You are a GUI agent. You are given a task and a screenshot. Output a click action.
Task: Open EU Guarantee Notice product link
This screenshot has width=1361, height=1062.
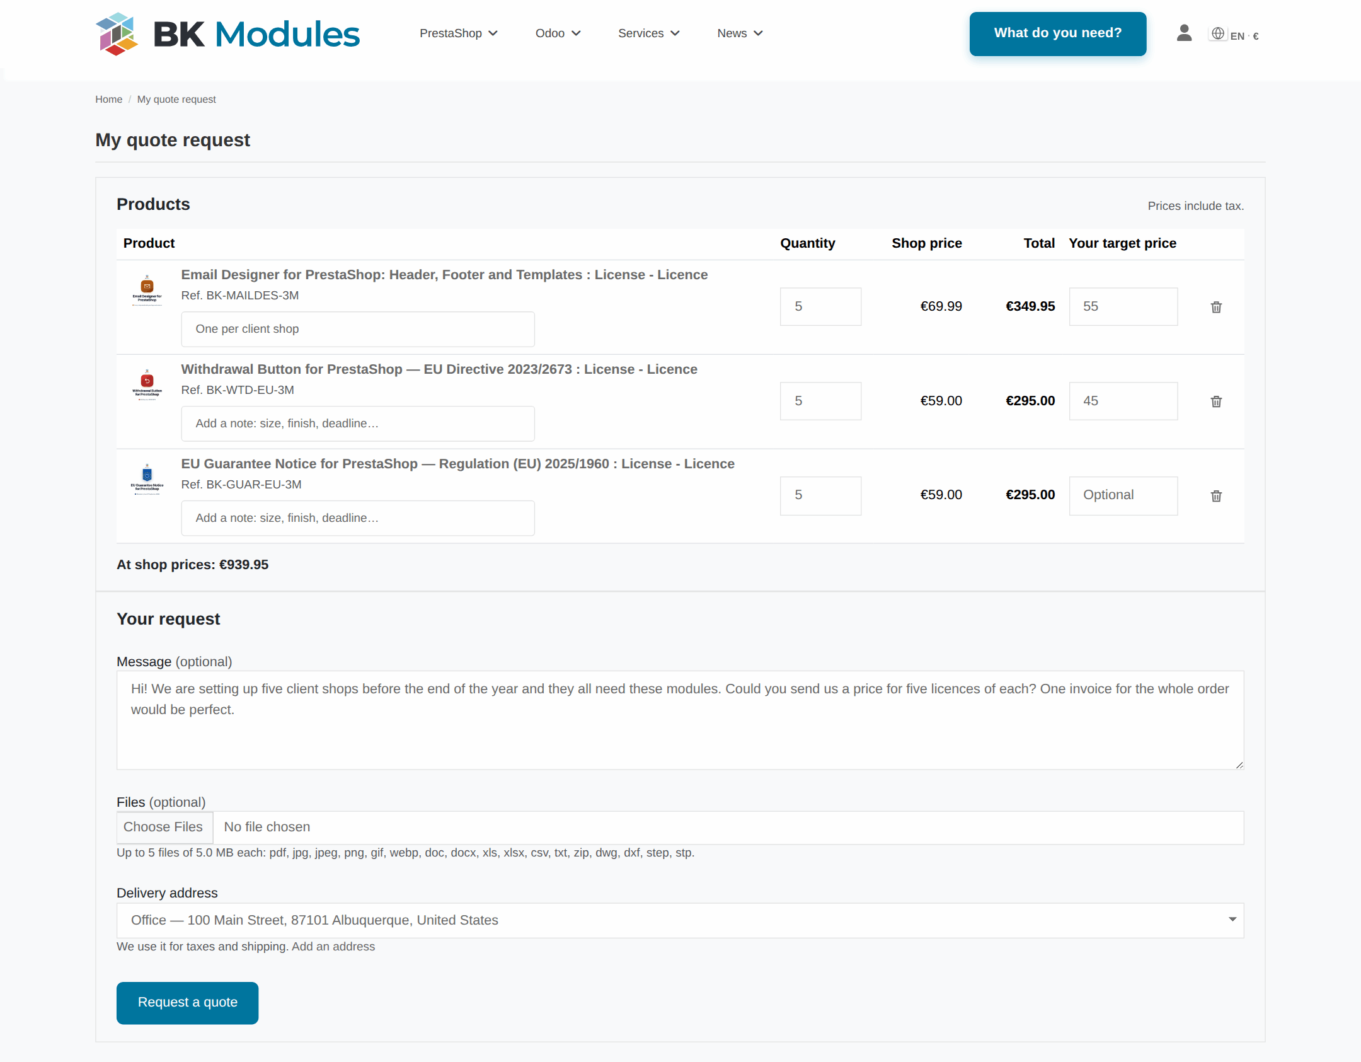pyautogui.click(x=457, y=464)
